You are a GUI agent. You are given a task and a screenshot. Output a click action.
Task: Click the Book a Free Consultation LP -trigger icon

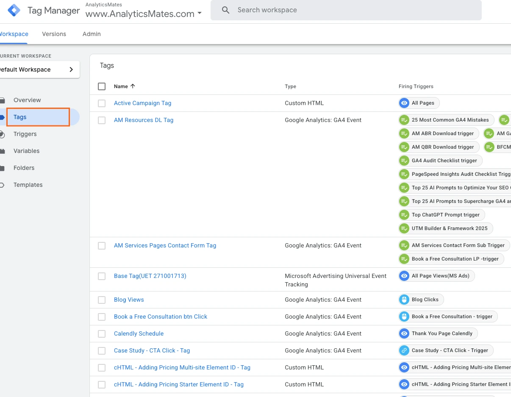(404, 259)
